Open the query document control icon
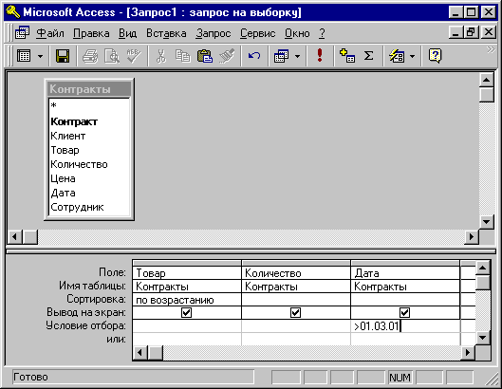This screenshot has height=389, width=502. tap(23, 32)
